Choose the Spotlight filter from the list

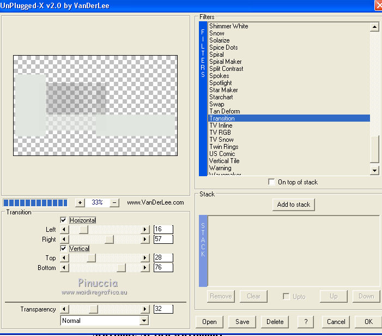[220, 83]
